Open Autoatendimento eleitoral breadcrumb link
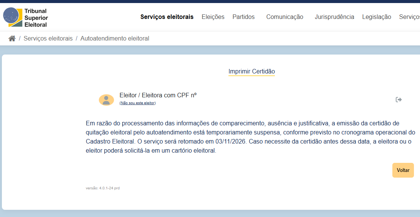Image resolution: width=420 pixels, height=217 pixels. (x=115, y=39)
